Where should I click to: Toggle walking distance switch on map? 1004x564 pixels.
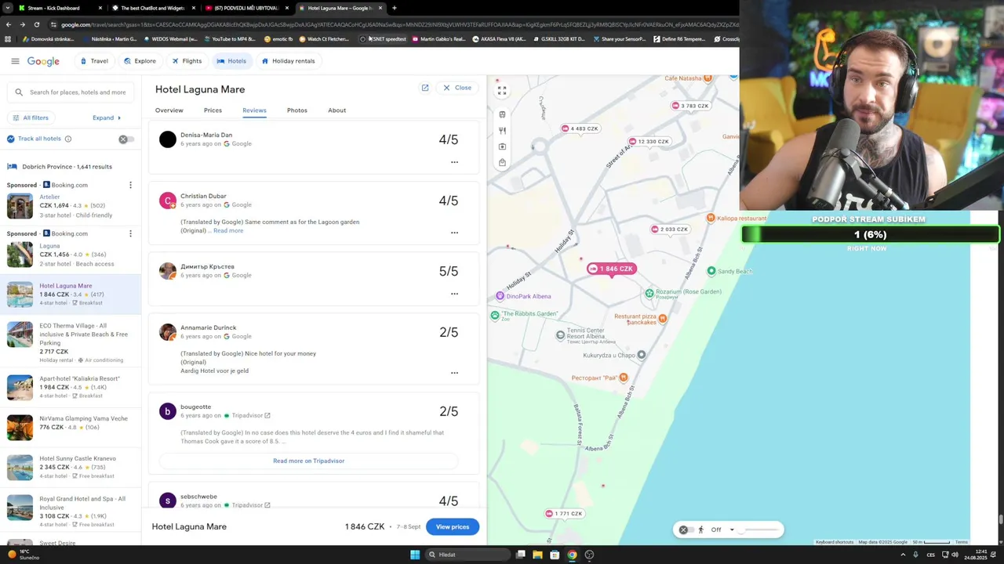click(x=686, y=530)
